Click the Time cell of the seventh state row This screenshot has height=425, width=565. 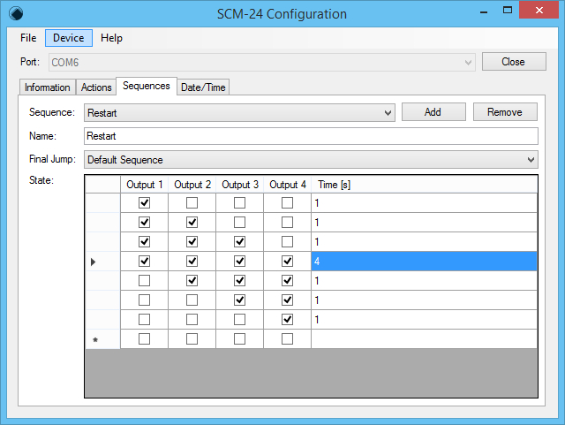424,320
